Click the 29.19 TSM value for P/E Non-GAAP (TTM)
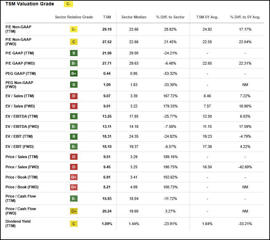 pyautogui.click(x=107, y=29)
